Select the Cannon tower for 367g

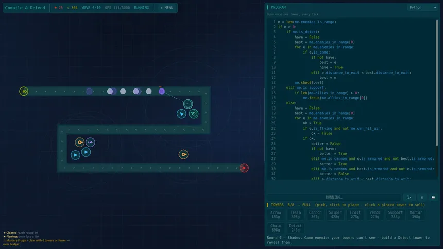[315, 215]
